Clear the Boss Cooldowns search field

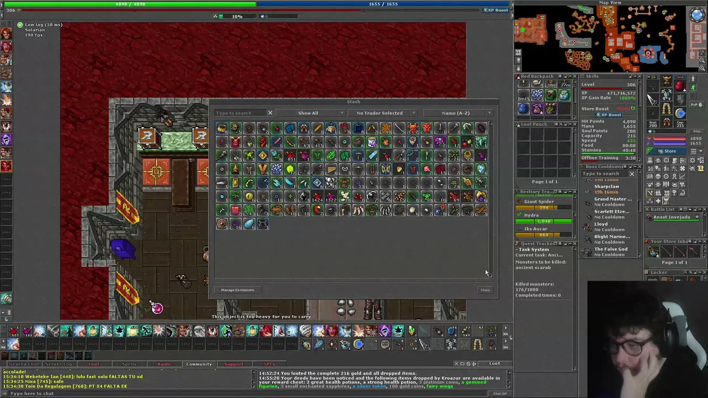click(632, 174)
